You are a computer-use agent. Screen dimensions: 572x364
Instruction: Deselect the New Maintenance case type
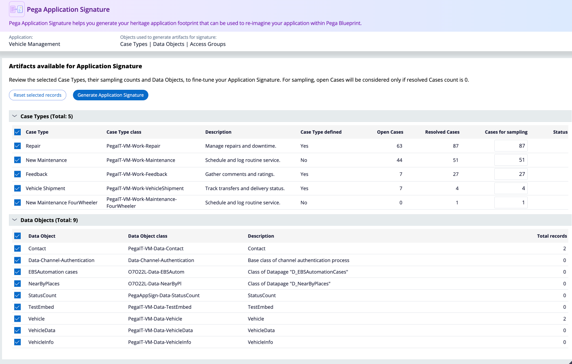point(17,160)
